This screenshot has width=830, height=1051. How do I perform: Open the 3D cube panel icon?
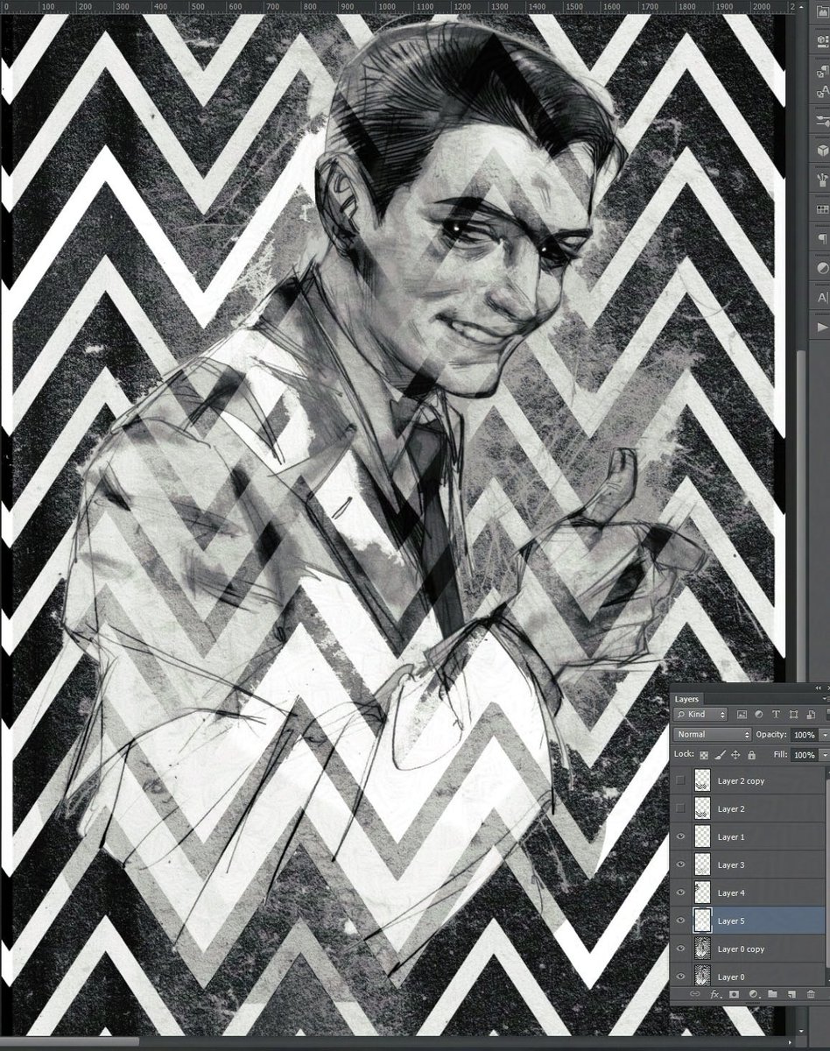(822, 151)
